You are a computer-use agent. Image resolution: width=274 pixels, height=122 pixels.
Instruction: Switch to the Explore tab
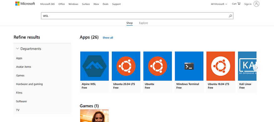click(x=143, y=23)
